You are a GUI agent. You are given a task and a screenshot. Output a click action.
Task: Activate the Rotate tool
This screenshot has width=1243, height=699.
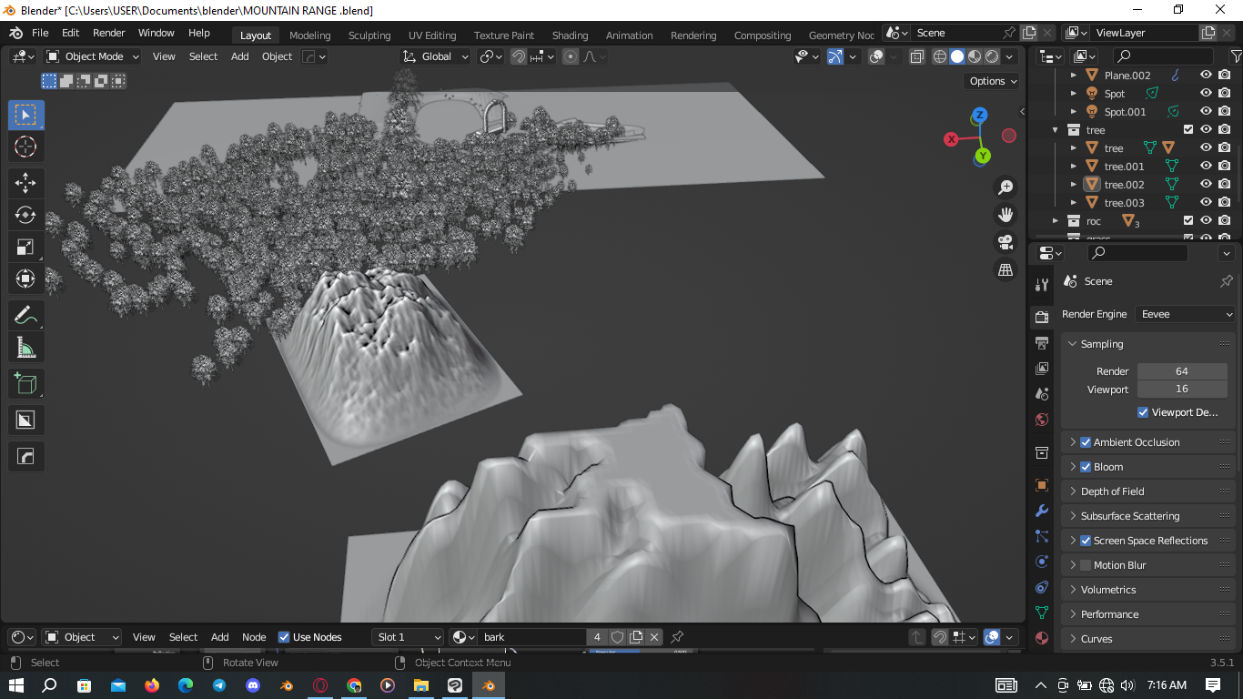click(x=25, y=215)
